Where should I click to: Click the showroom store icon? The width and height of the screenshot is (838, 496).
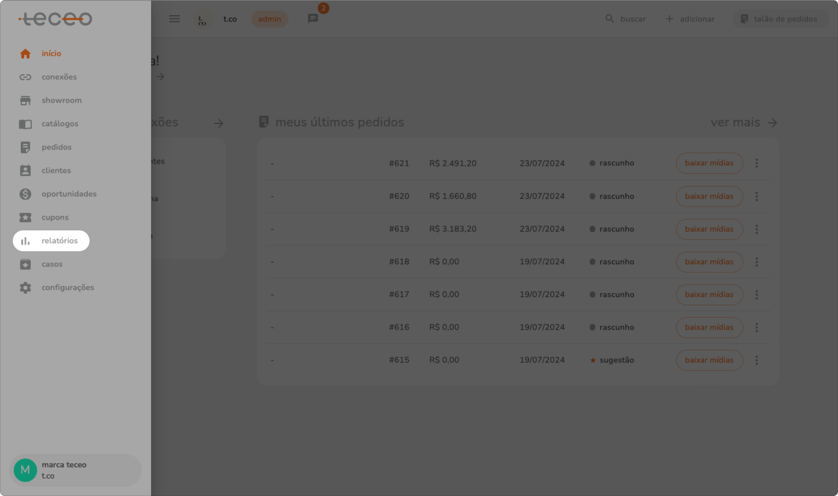click(x=25, y=100)
